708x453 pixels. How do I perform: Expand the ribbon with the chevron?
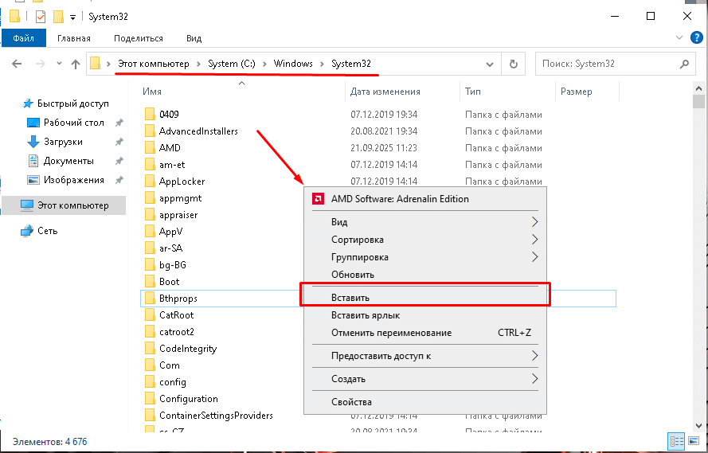(683, 38)
